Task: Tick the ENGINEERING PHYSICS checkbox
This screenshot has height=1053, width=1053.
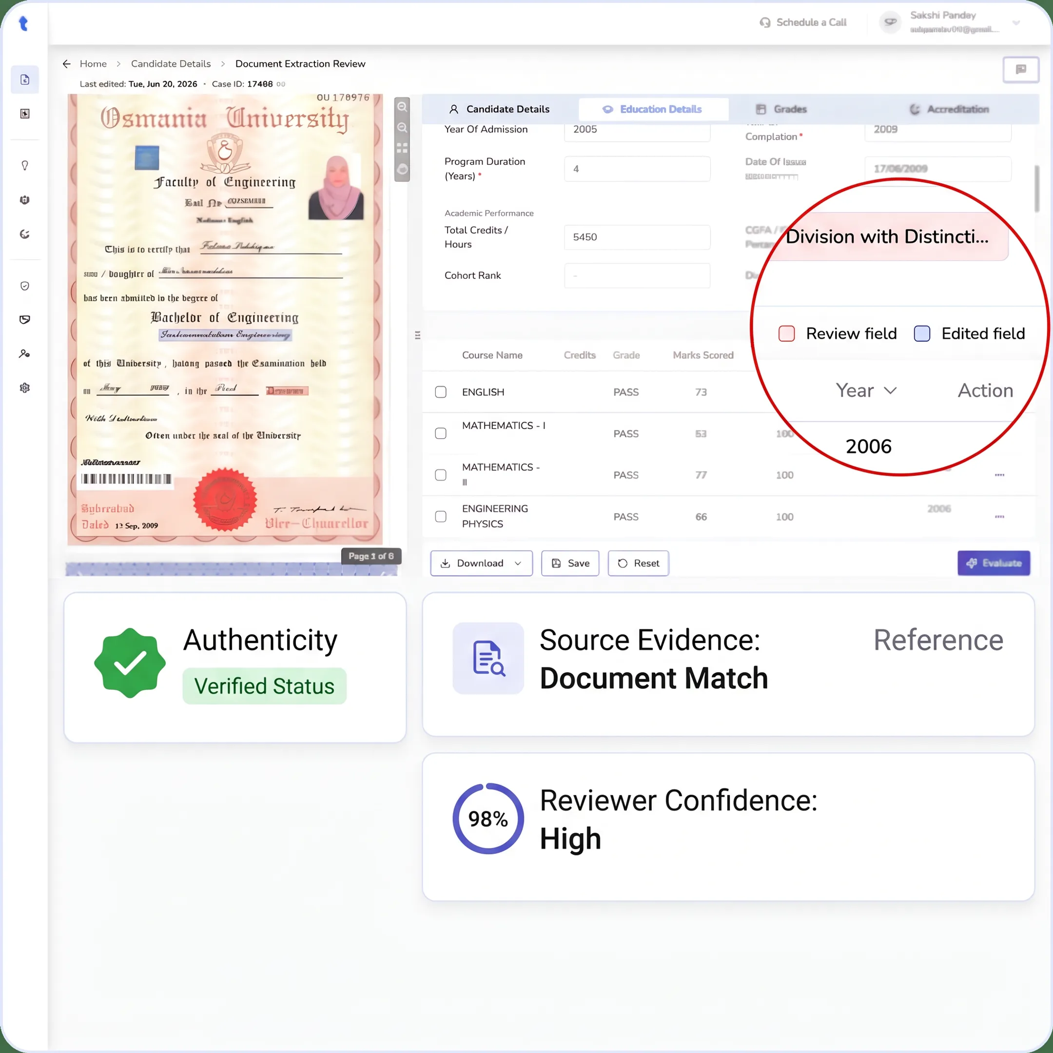Action: click(441, 517)
